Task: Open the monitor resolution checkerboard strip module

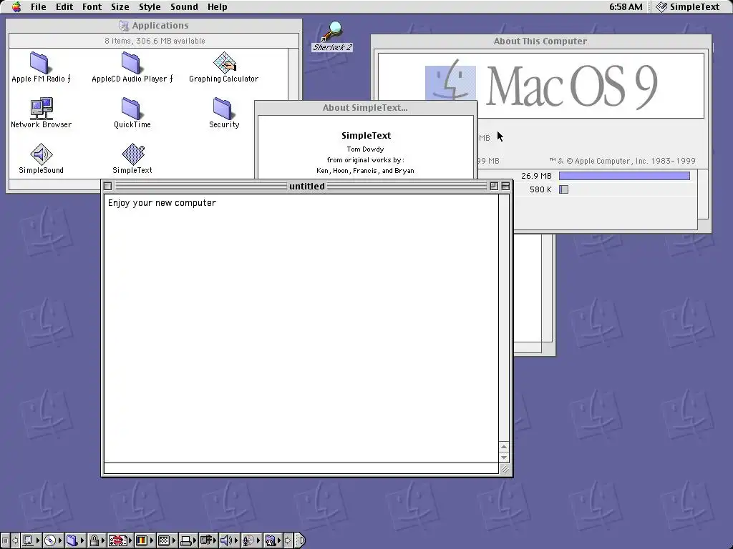Action: [x=167, y=540]
